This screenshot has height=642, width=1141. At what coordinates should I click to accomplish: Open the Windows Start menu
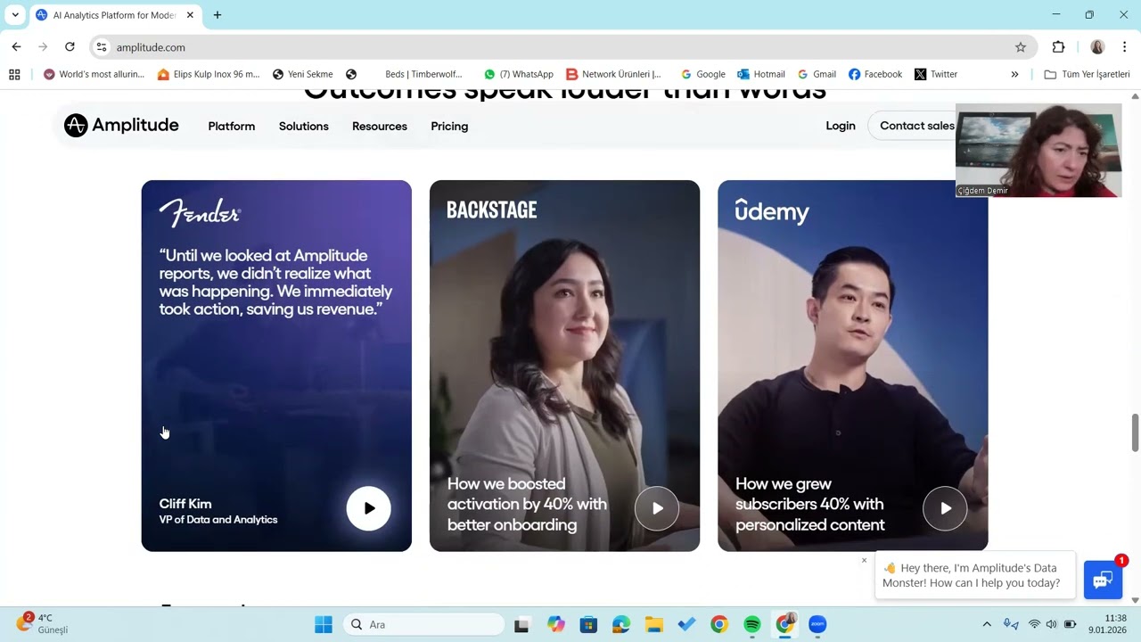point(324,624)
